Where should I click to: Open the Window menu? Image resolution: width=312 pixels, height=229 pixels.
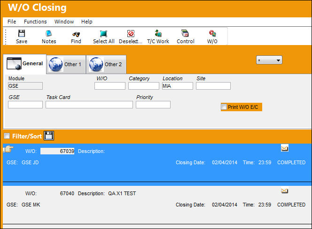(64, 22)
